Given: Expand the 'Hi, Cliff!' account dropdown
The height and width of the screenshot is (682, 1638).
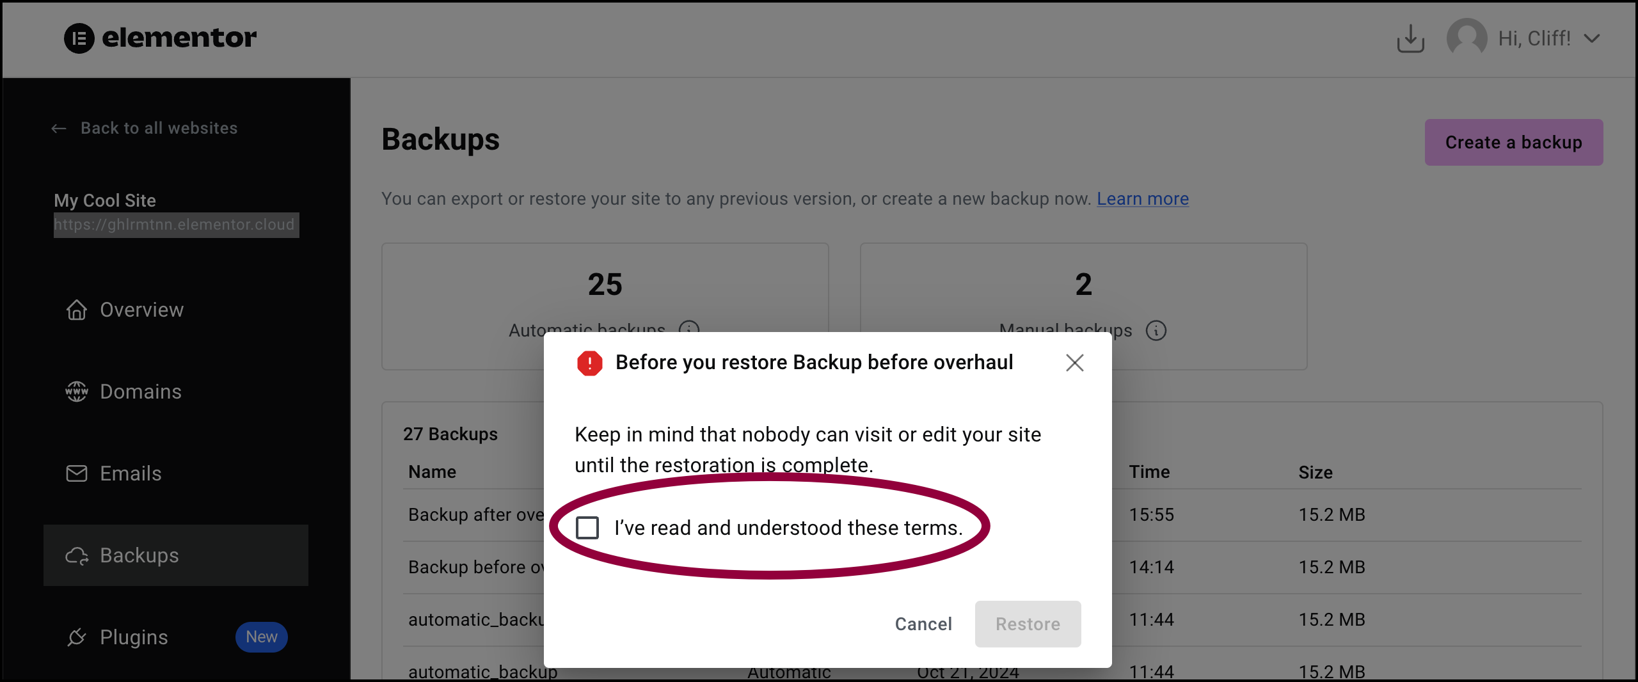Looking at the screenshot, I should (1591, 38).
